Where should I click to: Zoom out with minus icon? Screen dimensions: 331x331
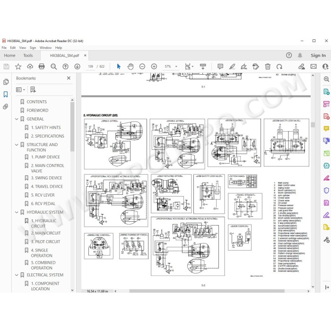point(142,67)
